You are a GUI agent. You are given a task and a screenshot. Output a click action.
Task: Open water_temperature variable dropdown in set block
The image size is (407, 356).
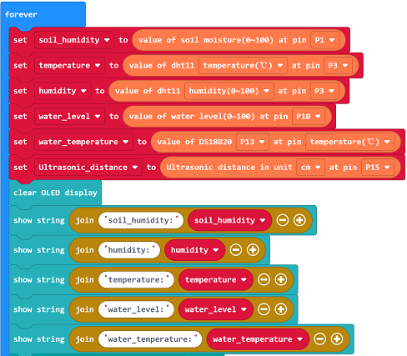[x=83, y=142]
